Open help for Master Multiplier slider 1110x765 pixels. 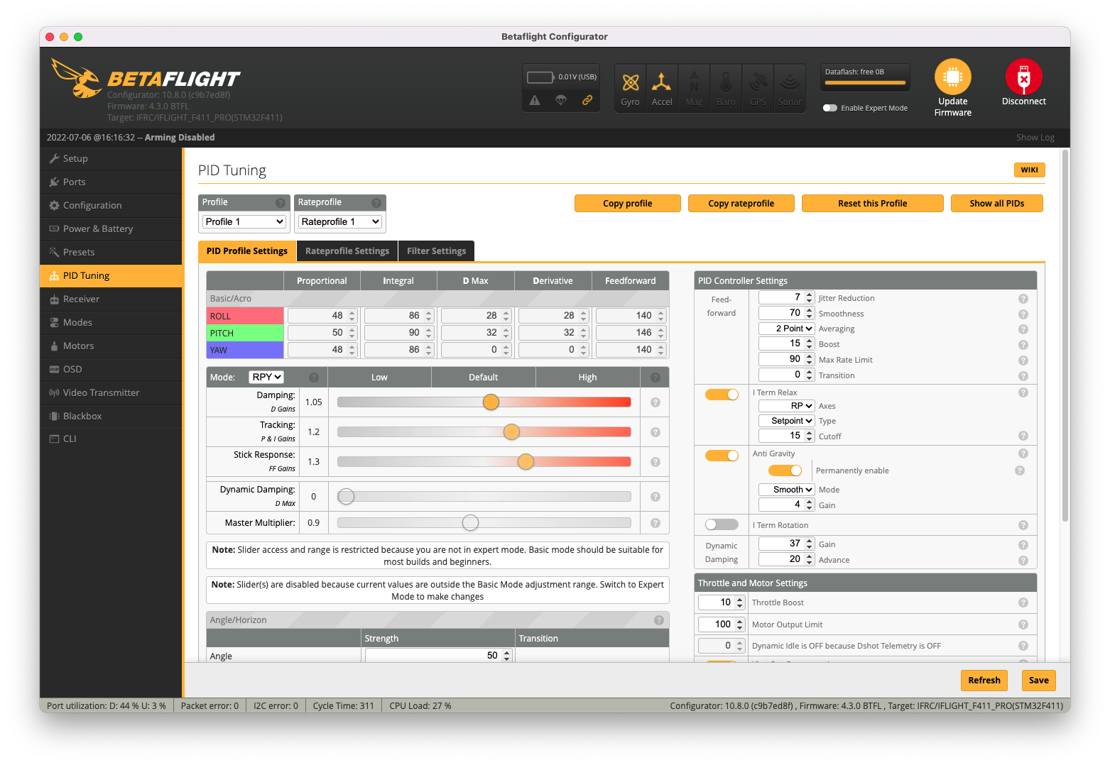(x=655, y=523)
